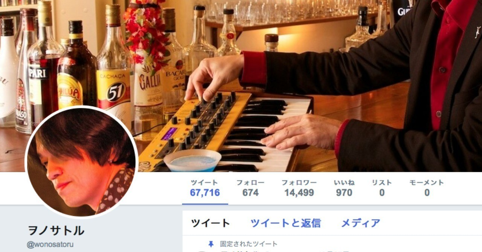482x252 pixels.
Task: Click the zero under リスト
Action: (x=382, y=193)
